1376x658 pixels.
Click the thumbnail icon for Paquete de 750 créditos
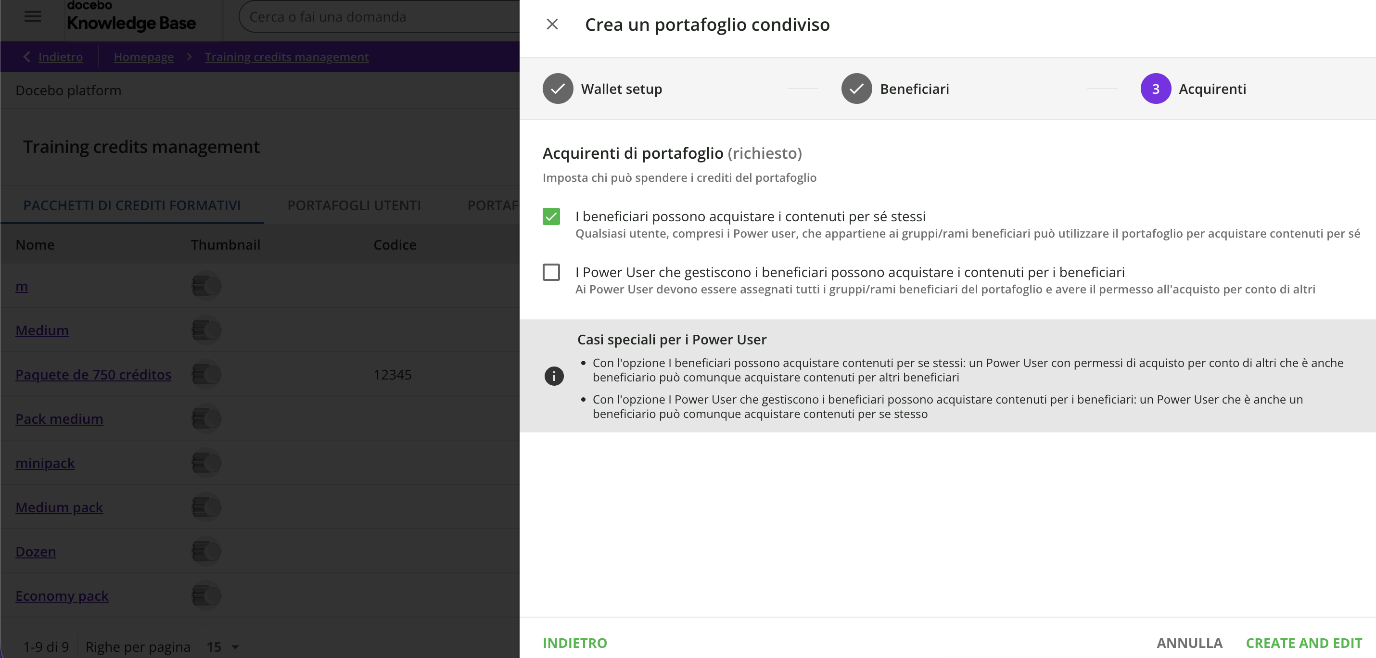coord(206,374)
